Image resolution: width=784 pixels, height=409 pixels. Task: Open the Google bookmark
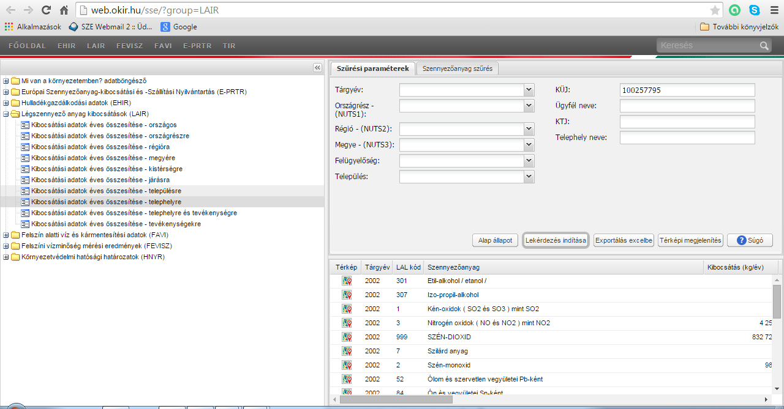179,27
